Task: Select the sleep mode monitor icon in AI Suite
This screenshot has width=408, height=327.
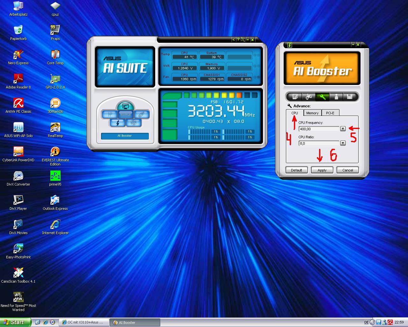Action: pos(126,106)
